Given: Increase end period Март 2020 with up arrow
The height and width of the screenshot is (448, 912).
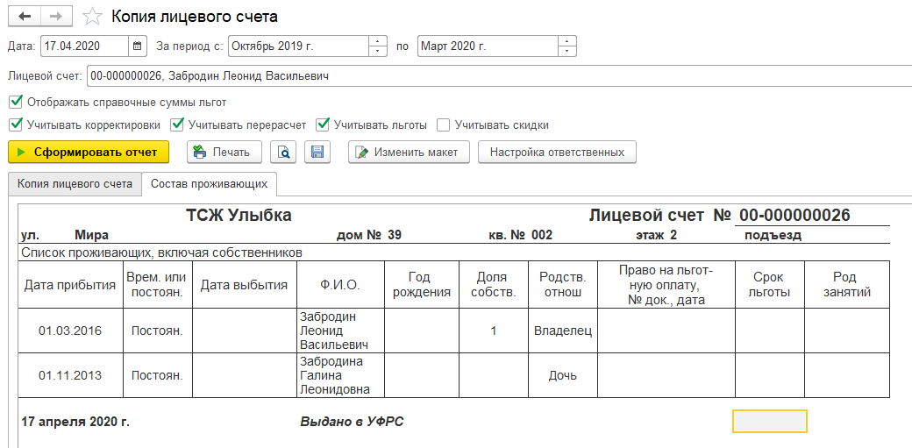Looking at the screenshot, I should [x=567, y=41].
